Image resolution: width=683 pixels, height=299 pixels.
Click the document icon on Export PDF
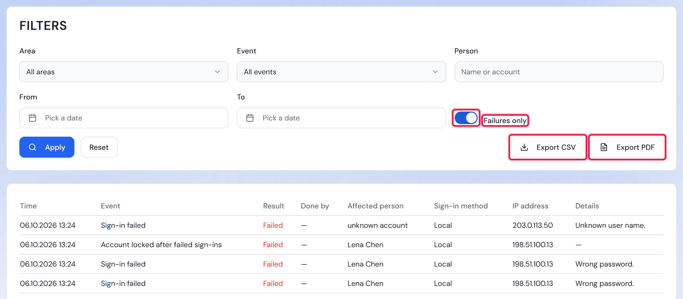click(x=604, y=147)
